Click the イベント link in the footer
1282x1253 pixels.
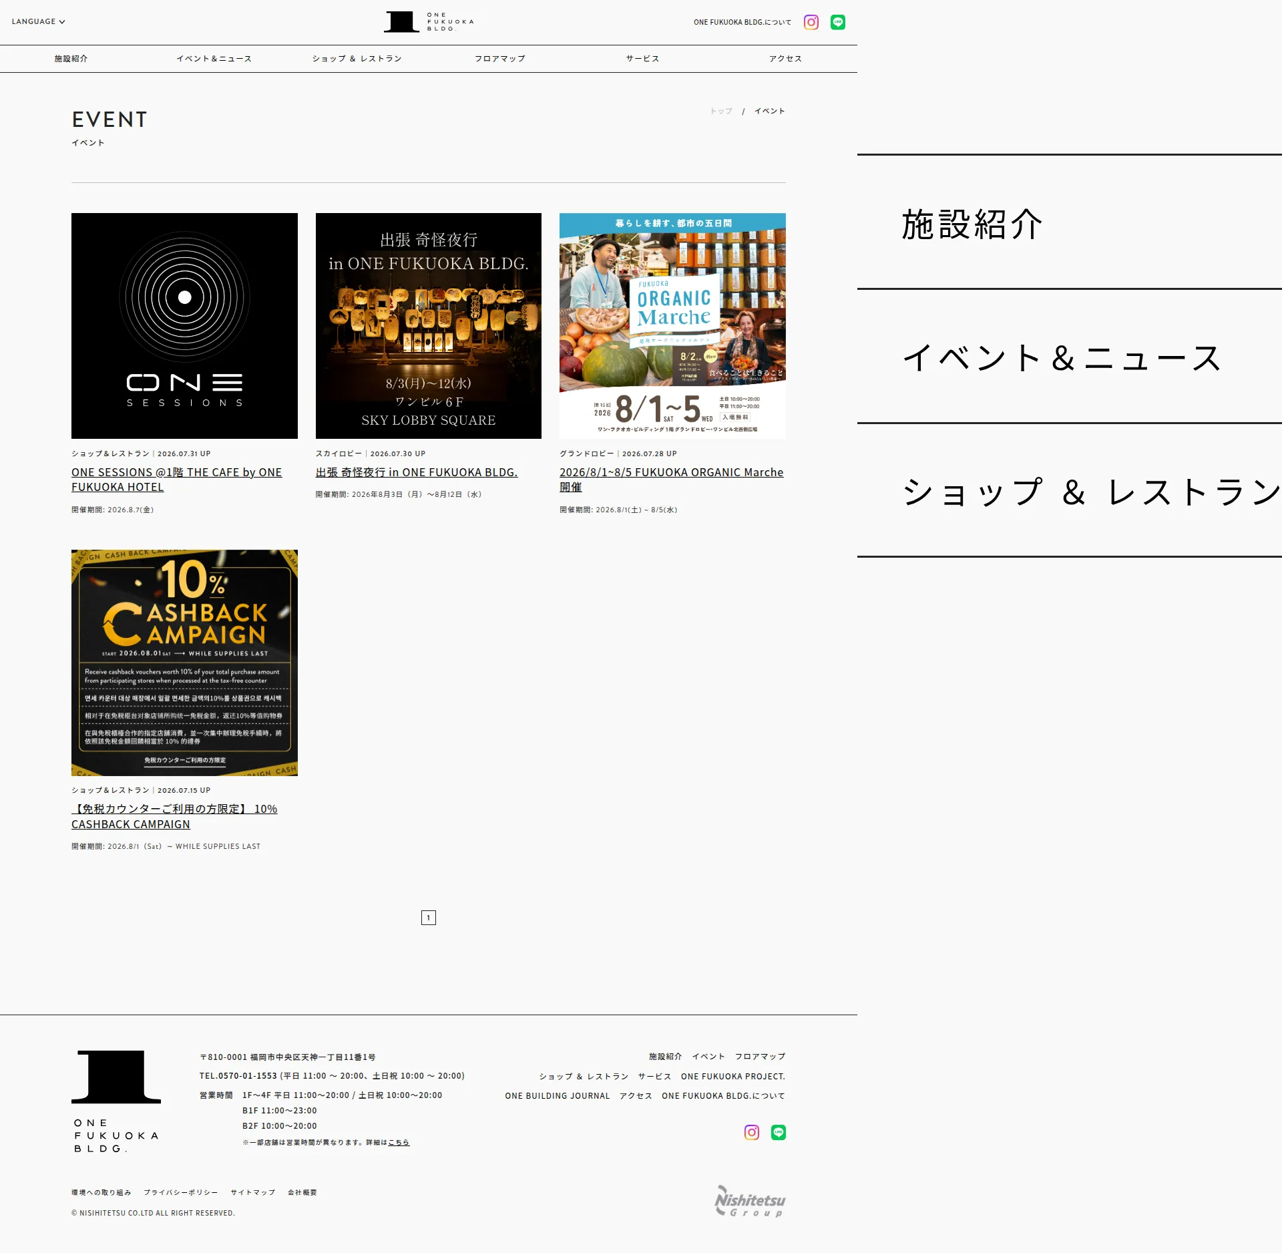coord(708,1057)
